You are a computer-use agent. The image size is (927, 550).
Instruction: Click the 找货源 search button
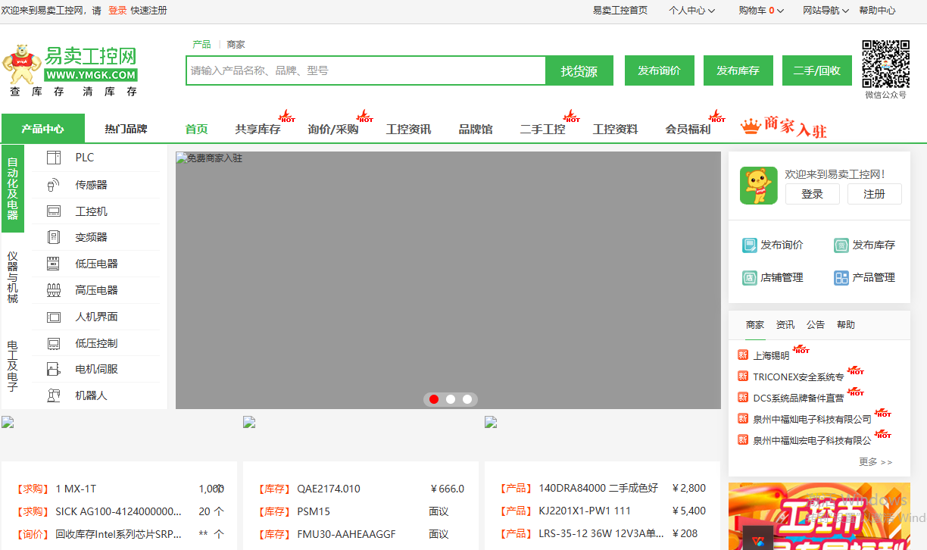click(579, 70)
